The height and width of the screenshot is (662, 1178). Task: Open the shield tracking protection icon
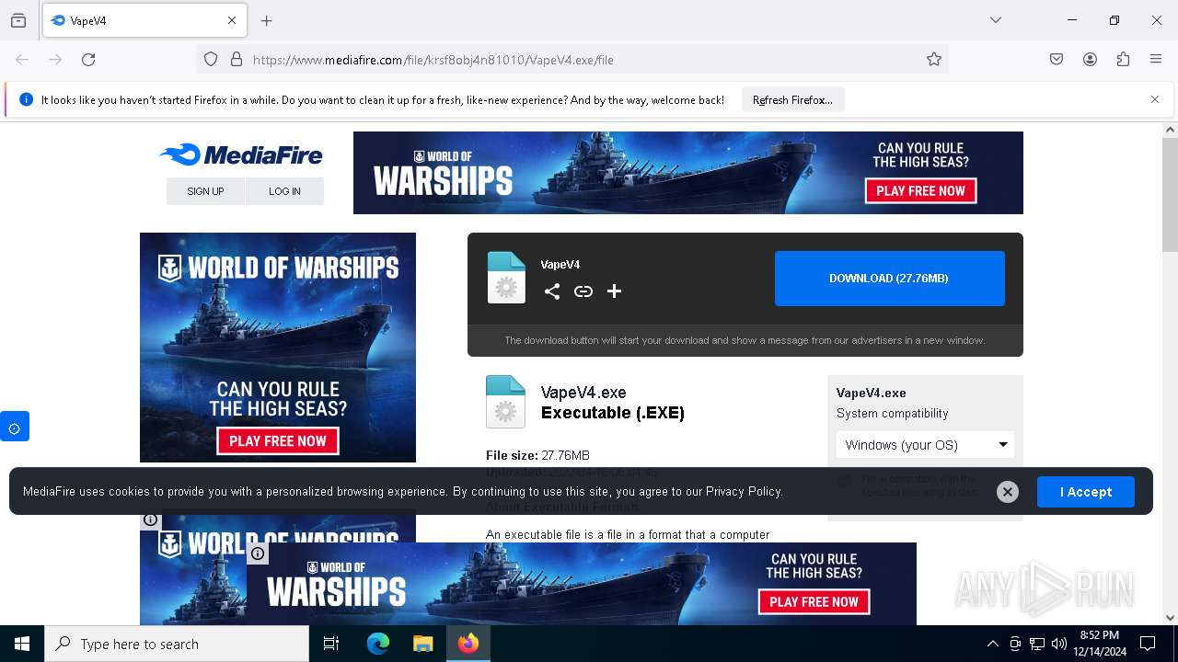[211, 60]
